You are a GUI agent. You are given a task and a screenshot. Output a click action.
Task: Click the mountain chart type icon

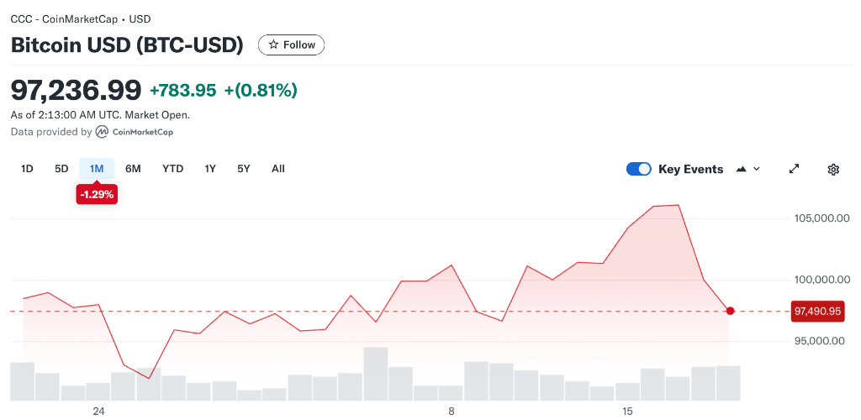click(x=741, y=169)
